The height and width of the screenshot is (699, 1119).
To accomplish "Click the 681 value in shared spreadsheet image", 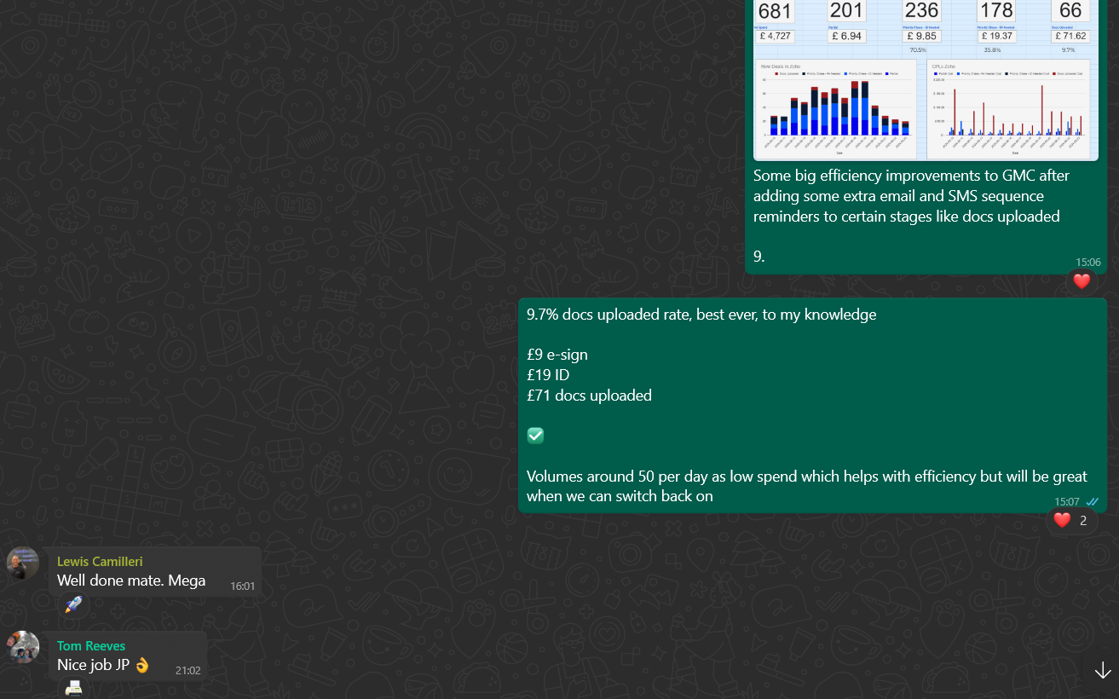I will (775, 11).
